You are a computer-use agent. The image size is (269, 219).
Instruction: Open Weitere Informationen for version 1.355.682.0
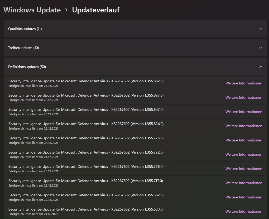[x=244, y=197]
